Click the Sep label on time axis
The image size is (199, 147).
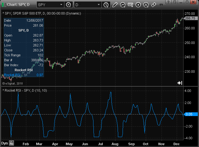[x=131, y=144]
